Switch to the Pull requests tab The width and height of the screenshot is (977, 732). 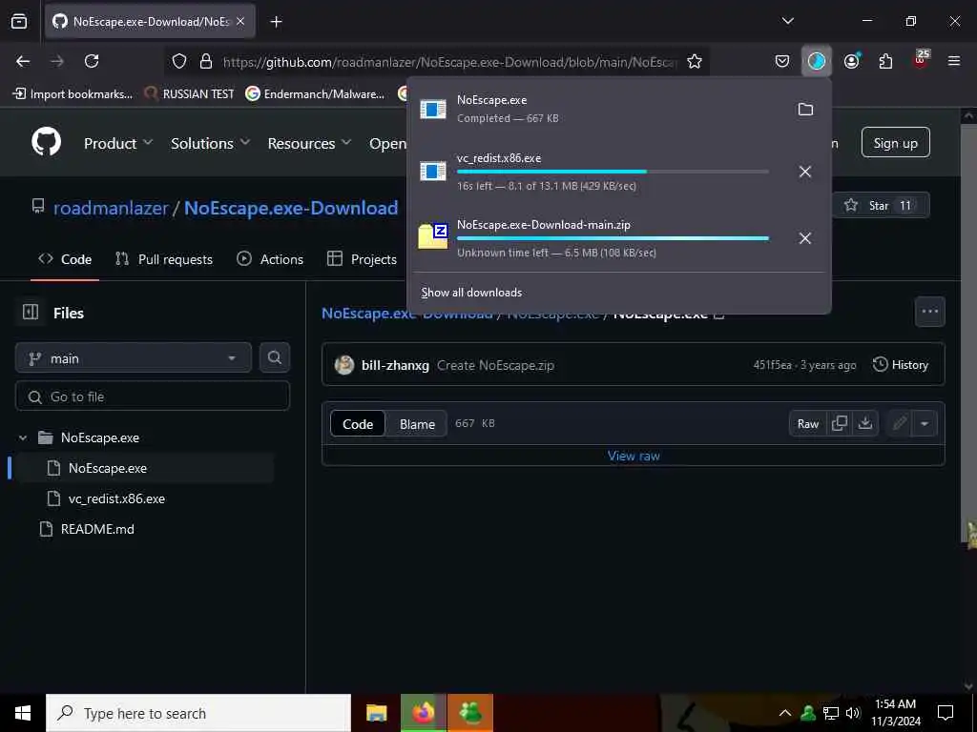pyautogui.click(x=164, y=259)
